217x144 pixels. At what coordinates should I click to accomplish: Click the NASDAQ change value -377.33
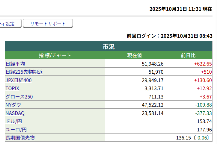pyautogui.click(x=204, y=113)
